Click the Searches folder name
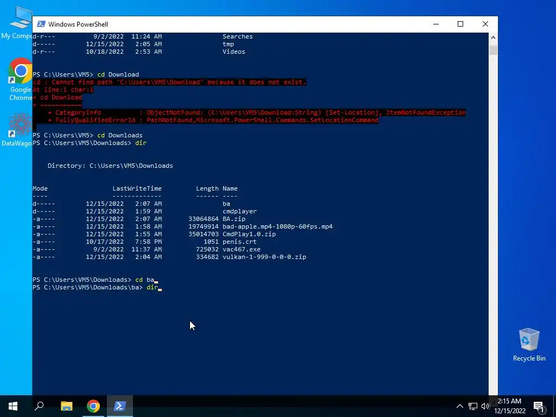The width and height of the screenshot is (556, 417). (x=238, y=36)
